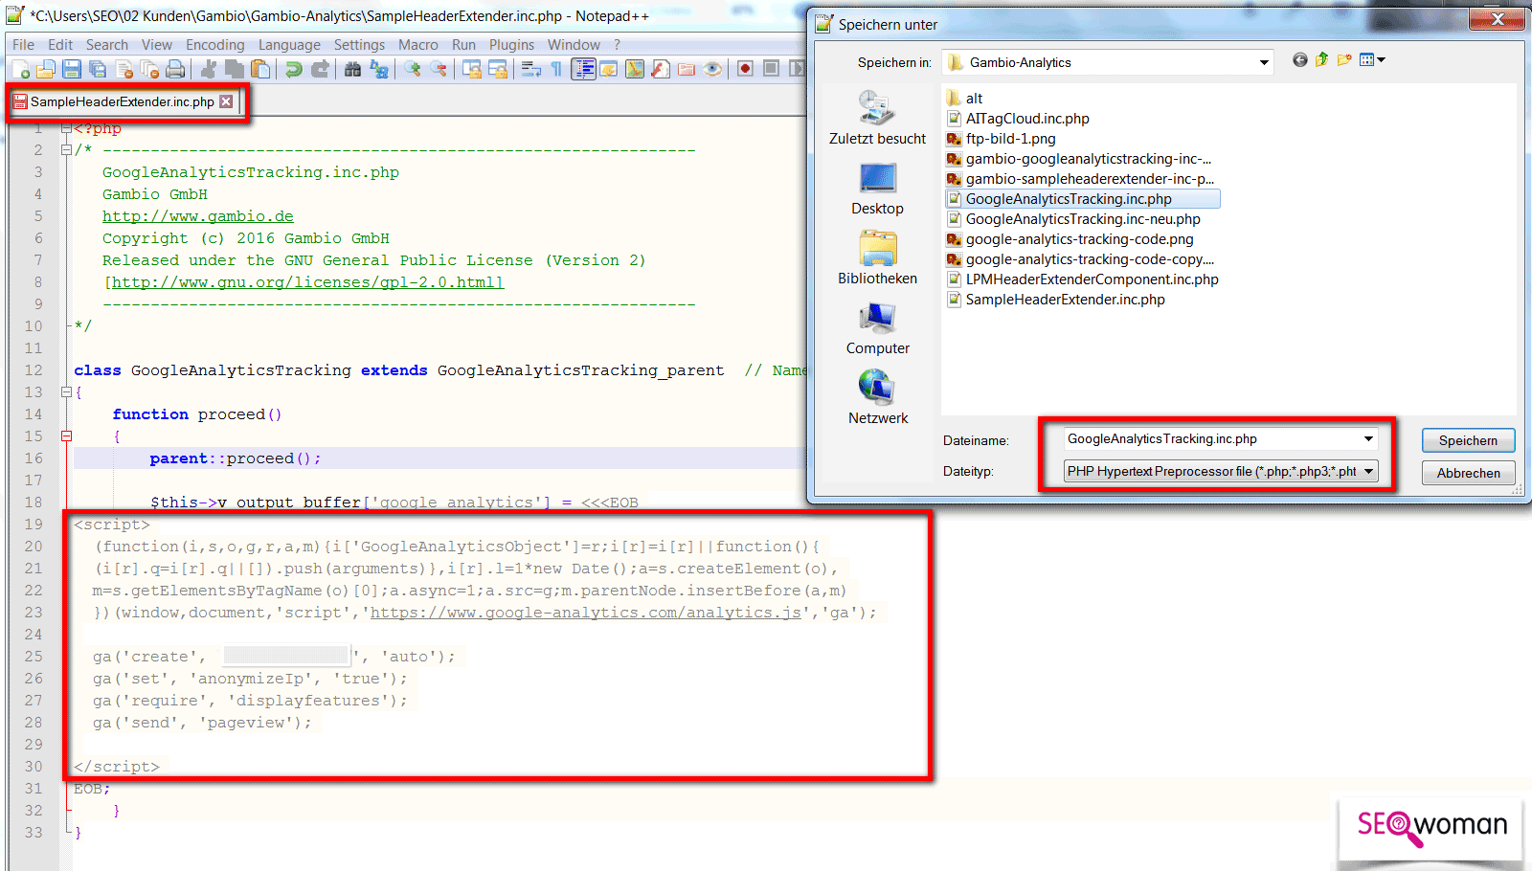This screenshot has width=1532, height=871.
Task: Click the Open file toolbar icon
Action: tap(45, 69)
